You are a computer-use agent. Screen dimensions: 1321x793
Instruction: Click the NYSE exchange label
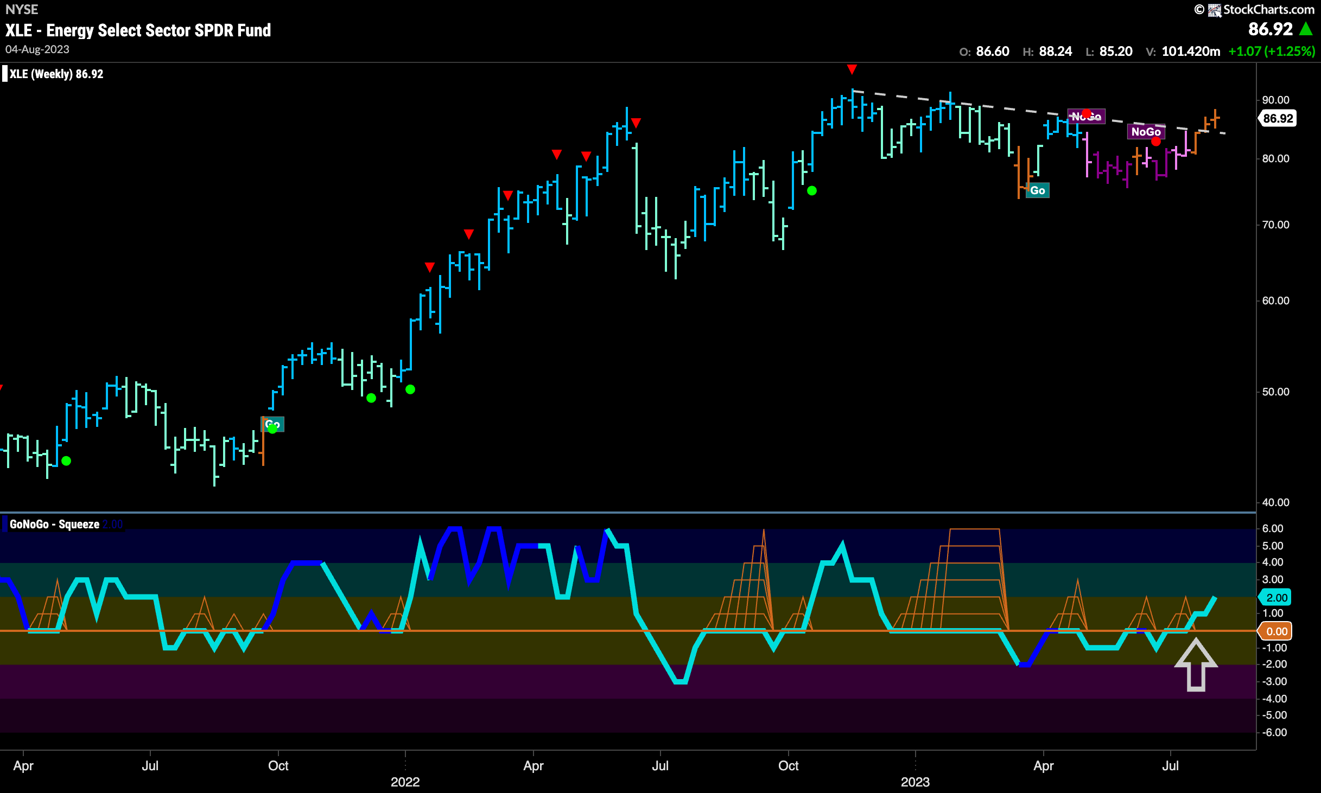tap(22, 9)
